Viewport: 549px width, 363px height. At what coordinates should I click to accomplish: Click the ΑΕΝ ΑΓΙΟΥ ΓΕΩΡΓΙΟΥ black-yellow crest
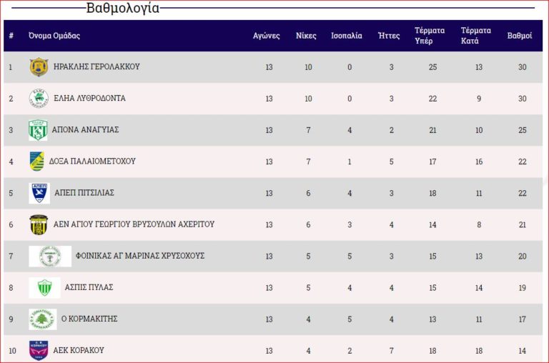click(x=39, y=224)
